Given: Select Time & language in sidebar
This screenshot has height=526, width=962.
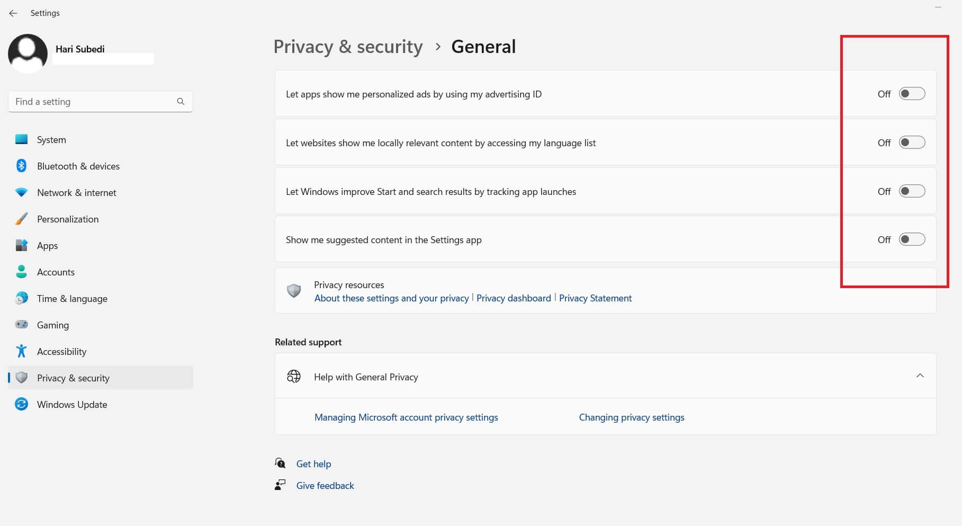Looking at the screenshot, I should click(72, 298).
